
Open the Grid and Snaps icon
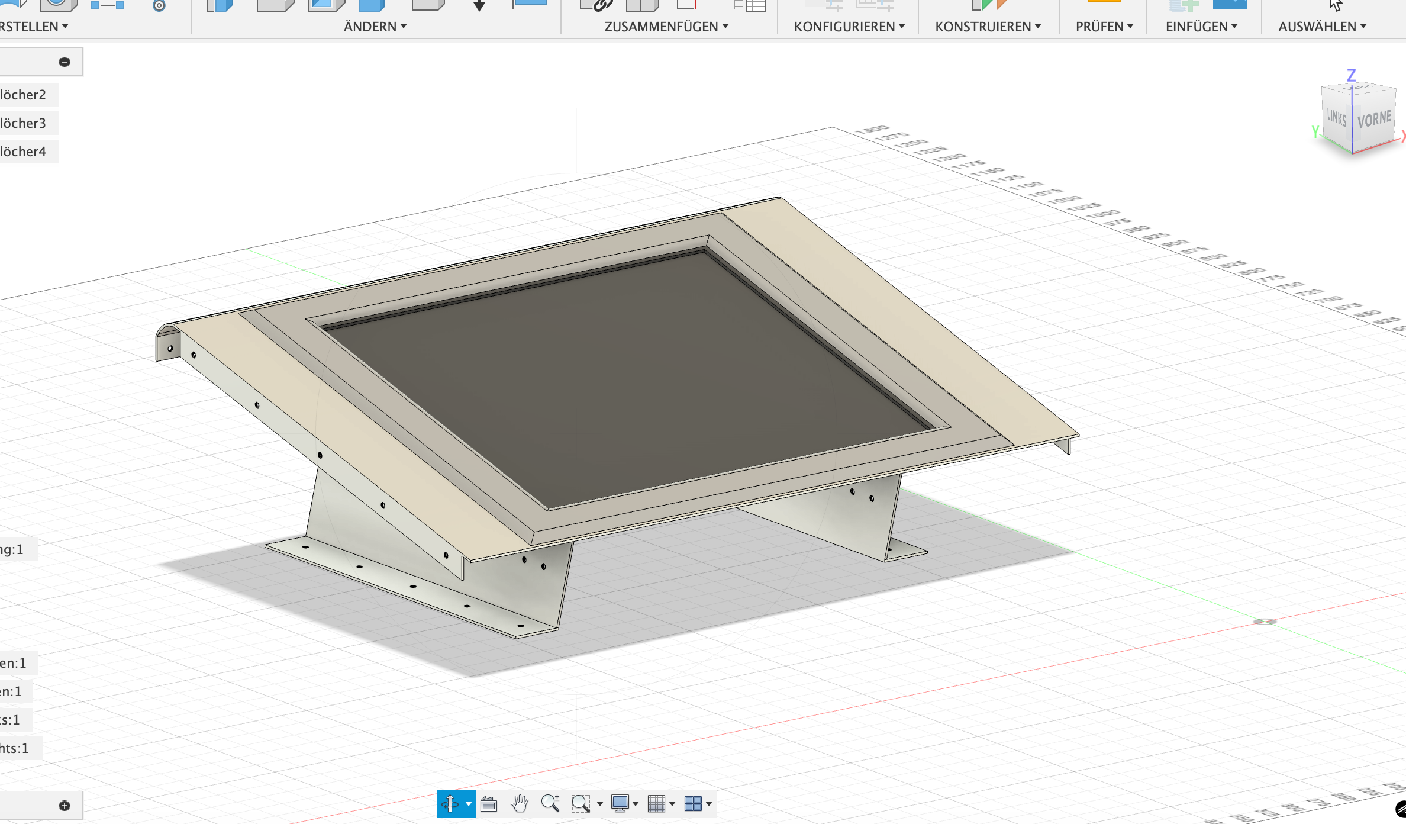coord(657,803)
